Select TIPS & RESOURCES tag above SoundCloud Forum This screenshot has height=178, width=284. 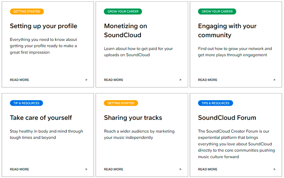click(215, 103)
